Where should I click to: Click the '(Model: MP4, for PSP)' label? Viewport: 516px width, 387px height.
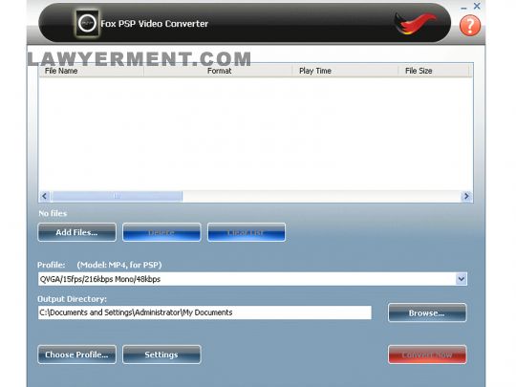tap(119, 265)
